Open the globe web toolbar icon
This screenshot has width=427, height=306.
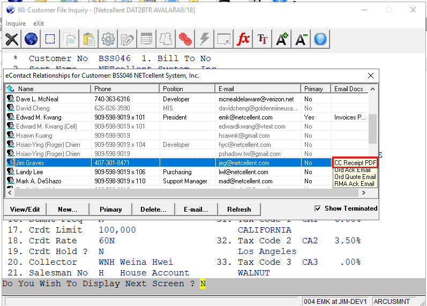point(31,39)
